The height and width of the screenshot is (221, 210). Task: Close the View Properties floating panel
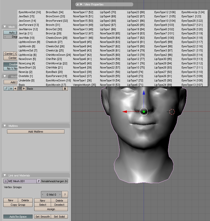77,4
